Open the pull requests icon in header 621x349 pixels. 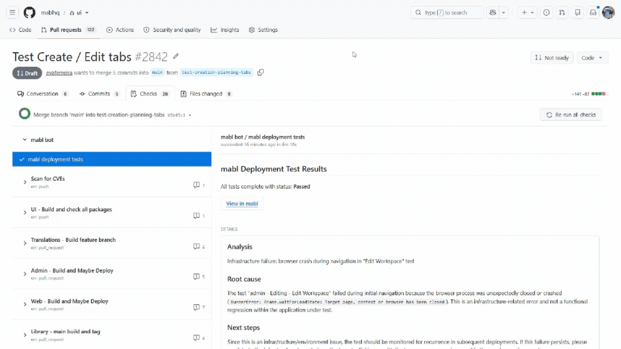pyautogui.click(x=562, y=13)
